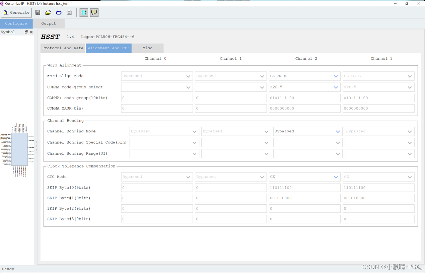Open Channel 2 COMMA code-group select dropdown
This screenshot has width=425, height=273.
304,87
